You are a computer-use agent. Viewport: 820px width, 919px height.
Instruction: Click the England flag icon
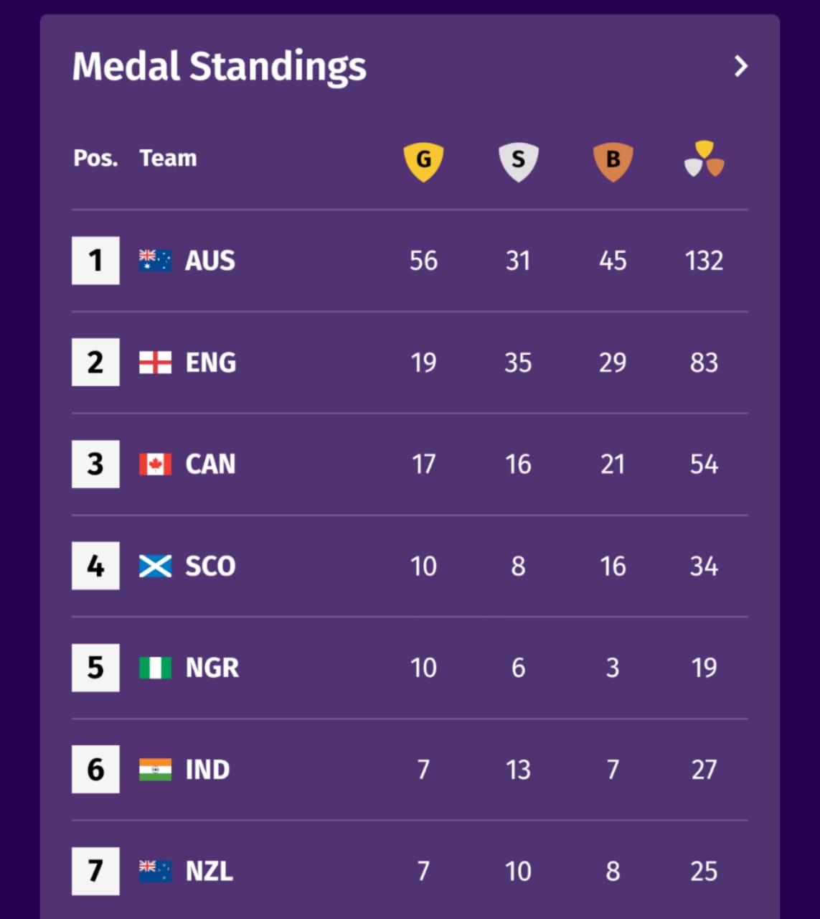coord(155,363)
